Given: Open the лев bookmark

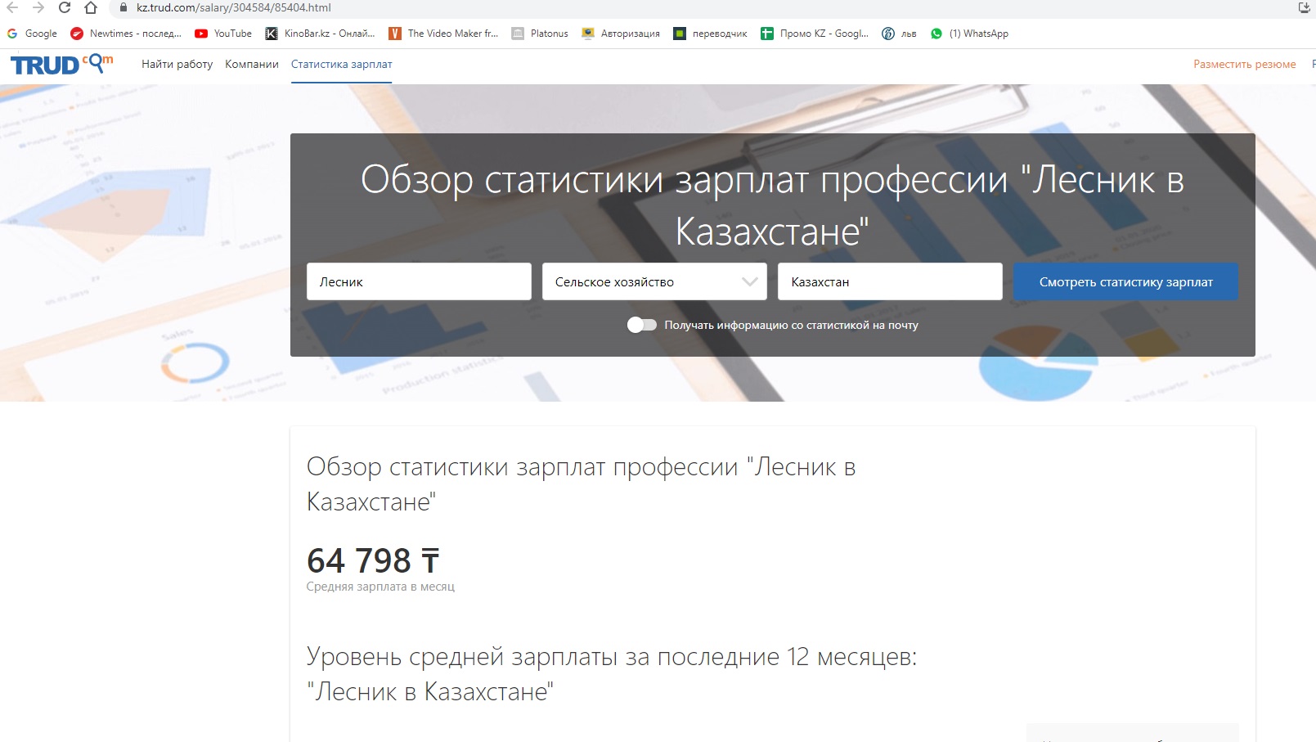Looking at the screenshot, I should pyautogui.click(x=899, y=34).
